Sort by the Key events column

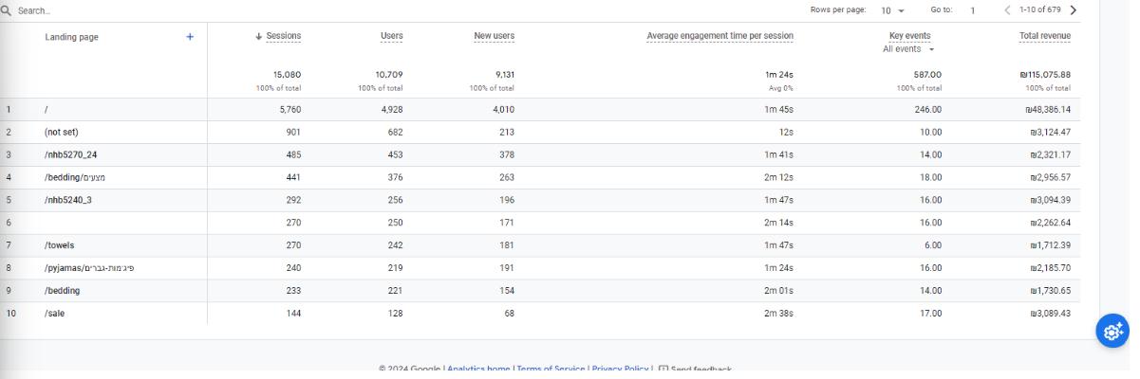(909, 36)
